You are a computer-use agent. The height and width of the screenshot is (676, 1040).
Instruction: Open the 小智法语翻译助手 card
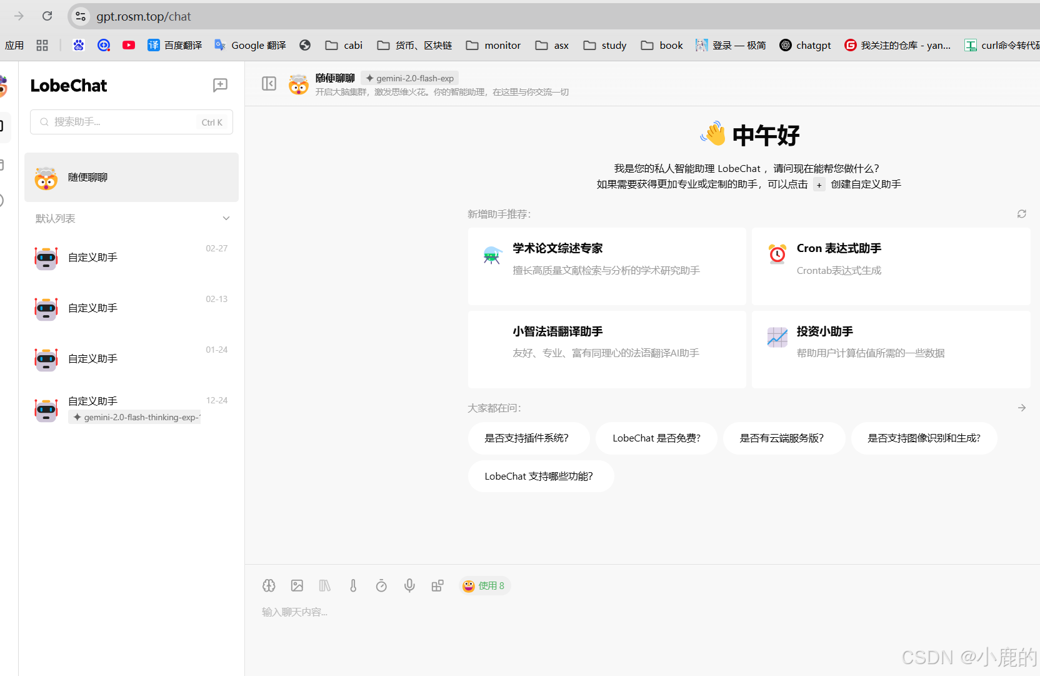607,350
